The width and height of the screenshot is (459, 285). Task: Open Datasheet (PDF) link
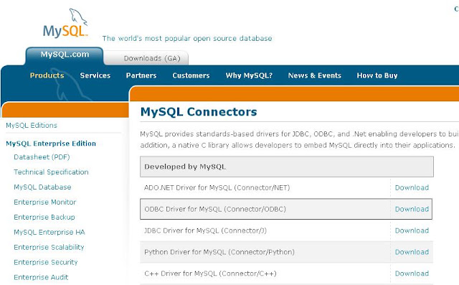click(x=42, y=157)
